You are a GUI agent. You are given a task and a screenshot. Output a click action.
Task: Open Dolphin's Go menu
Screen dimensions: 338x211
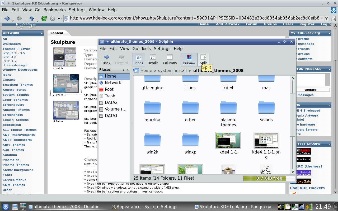(x=135, y=49)
